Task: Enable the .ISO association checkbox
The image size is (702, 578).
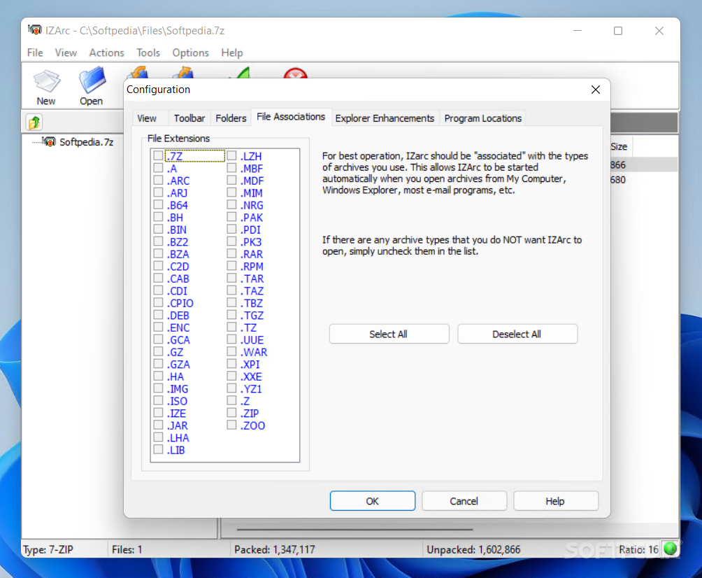Action: coord(158,400)
